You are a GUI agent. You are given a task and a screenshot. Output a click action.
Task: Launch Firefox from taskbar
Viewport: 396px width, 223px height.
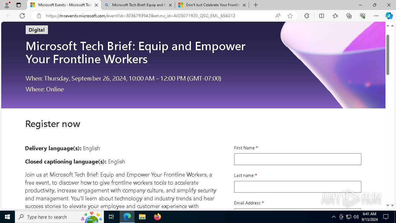click(157, 217)
